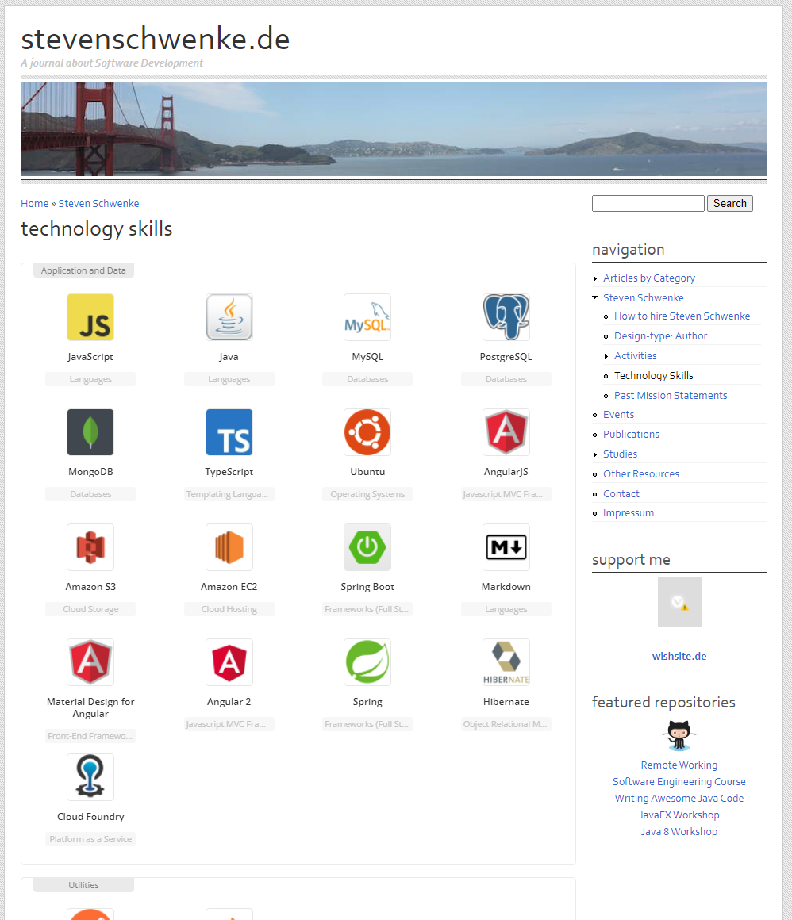Click the Amazon EC2 icon

(229, 547)
